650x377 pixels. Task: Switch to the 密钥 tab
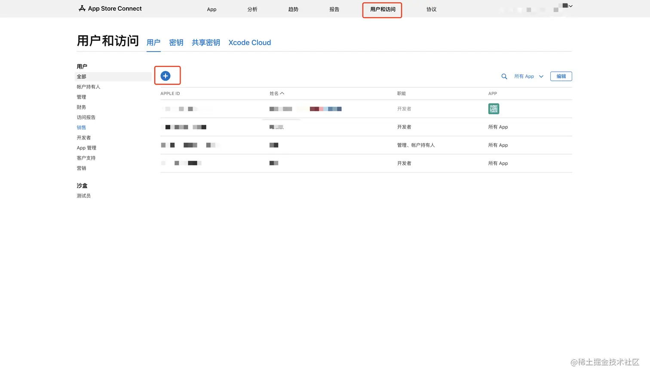pyautogui.click(x=176, y=43)
